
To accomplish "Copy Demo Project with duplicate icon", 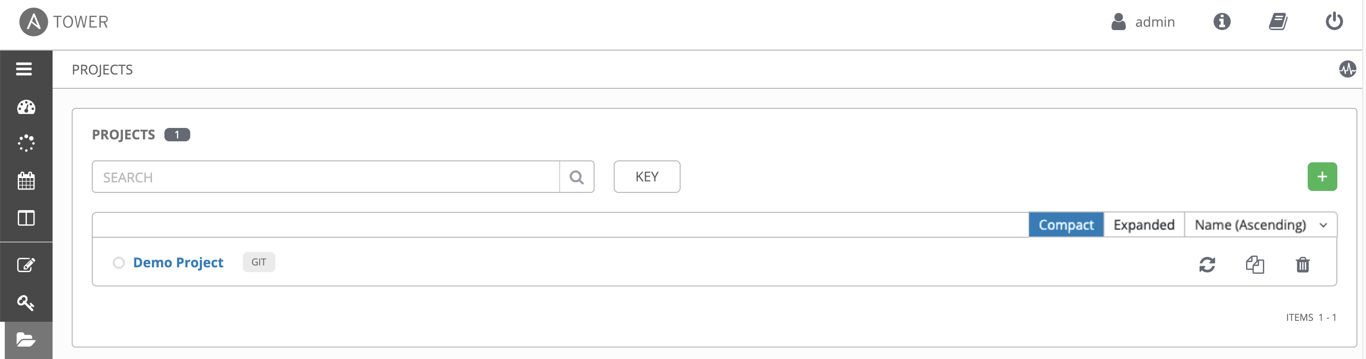I will pos(1255,264).
